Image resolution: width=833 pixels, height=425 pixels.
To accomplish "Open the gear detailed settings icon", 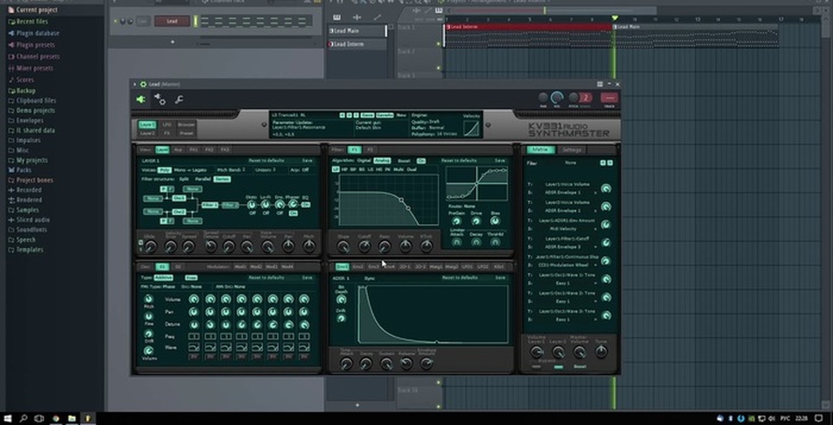I will point(160,99).
